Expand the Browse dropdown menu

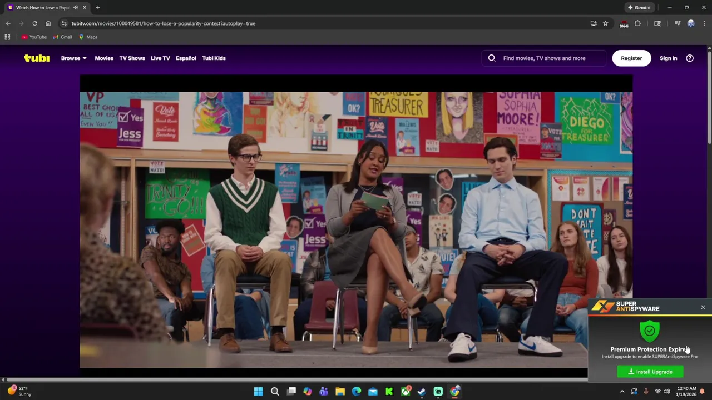pos(73,58)
